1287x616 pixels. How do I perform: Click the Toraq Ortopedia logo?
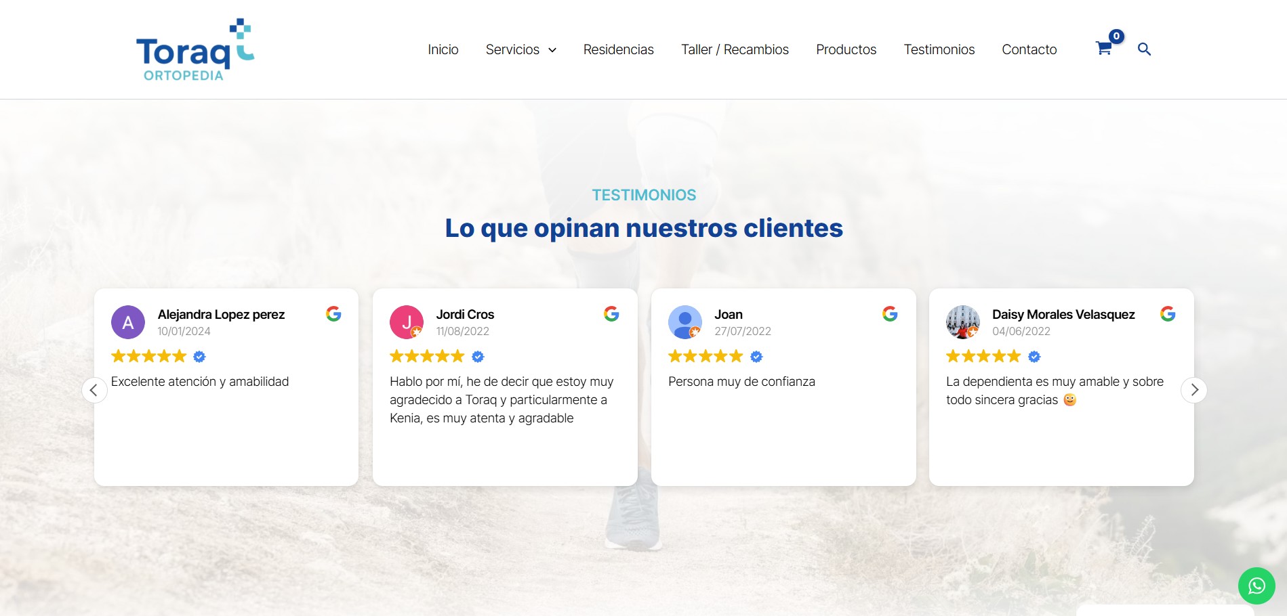point(195,50)
